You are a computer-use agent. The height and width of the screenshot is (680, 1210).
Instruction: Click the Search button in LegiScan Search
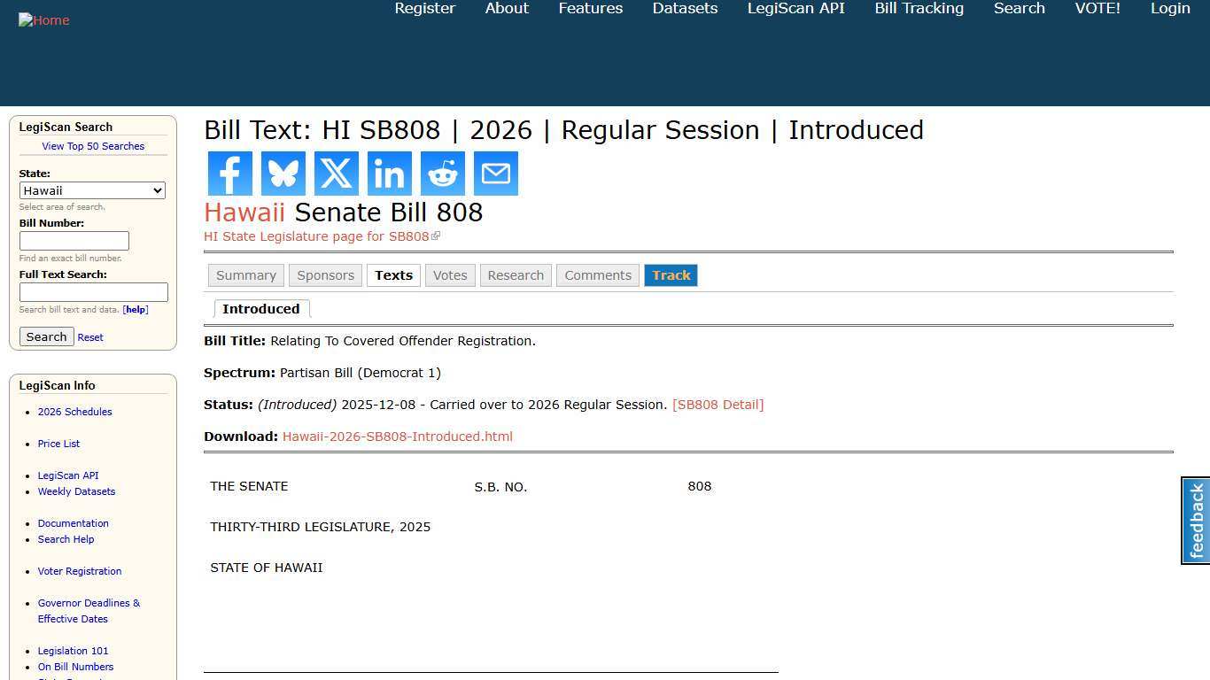click(46, 336)
